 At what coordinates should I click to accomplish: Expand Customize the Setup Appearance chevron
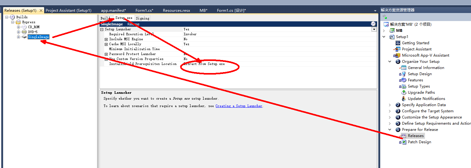tap(390, 117)
